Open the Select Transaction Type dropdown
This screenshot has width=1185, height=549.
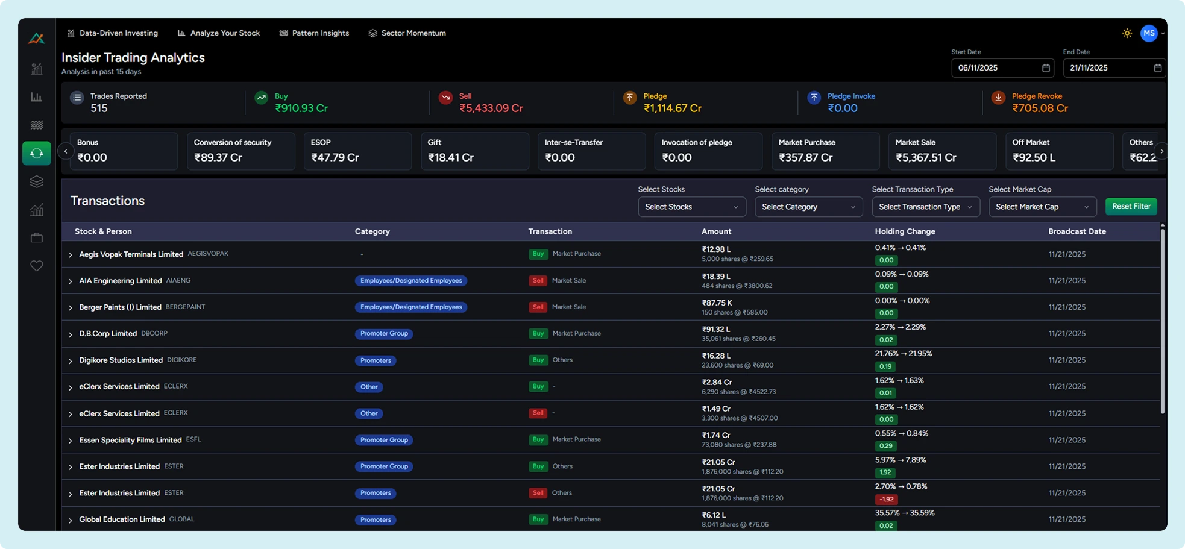[x=925, y=207]
